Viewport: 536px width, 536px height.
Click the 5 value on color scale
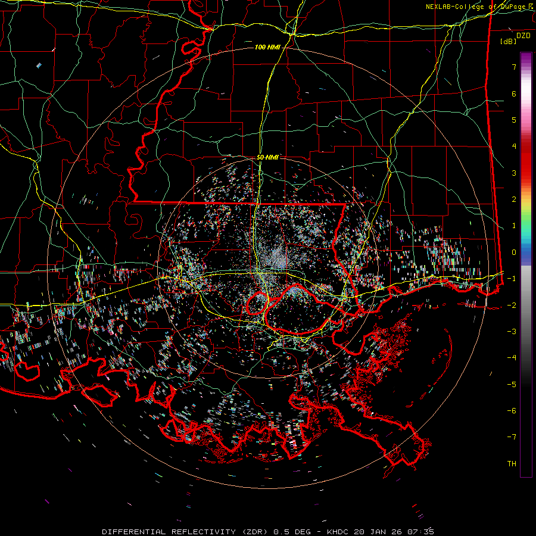514,120
